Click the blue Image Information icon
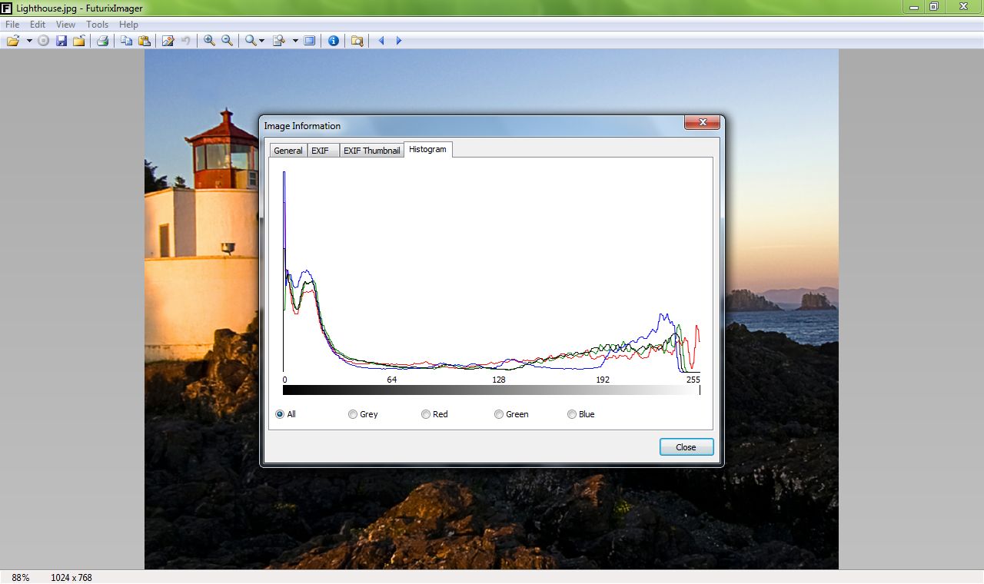The width and height of the screenshot is (984, 584). click(x=334, y=41)
